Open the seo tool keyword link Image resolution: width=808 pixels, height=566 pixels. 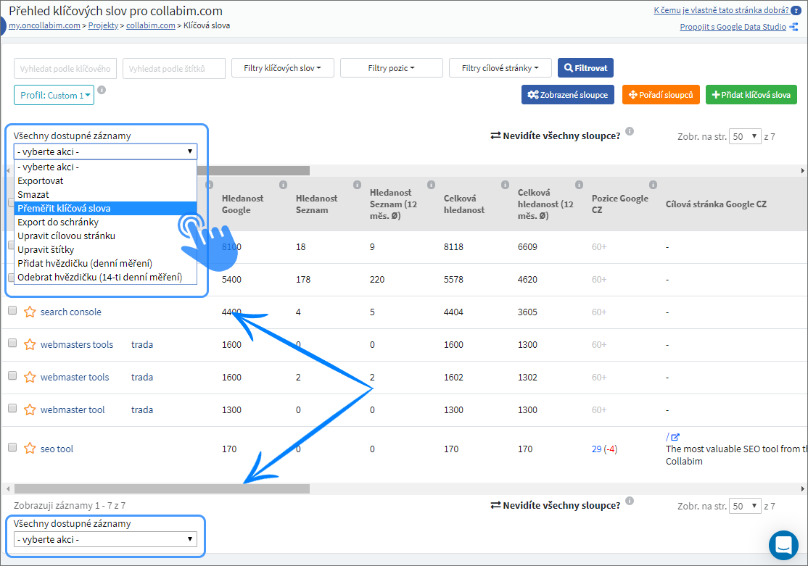pos(57,449)
